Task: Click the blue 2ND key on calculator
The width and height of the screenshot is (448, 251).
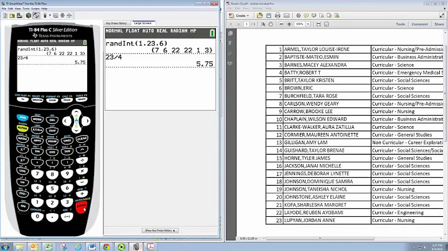Action: click(22, 117)
